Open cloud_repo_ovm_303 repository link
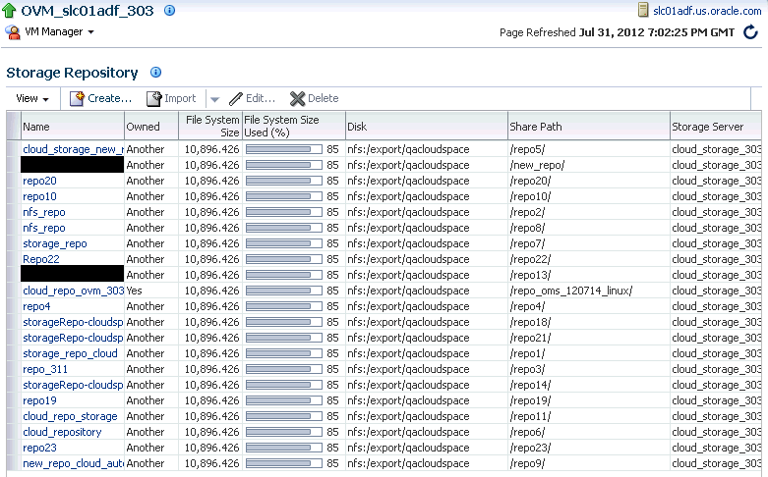 pyautogui.click(x=73, y=291)
